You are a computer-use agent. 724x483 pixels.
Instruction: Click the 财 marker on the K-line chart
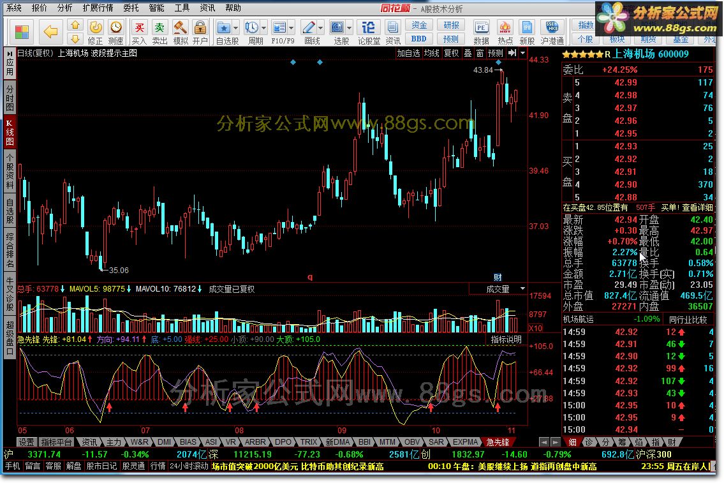tap(498, 277)
